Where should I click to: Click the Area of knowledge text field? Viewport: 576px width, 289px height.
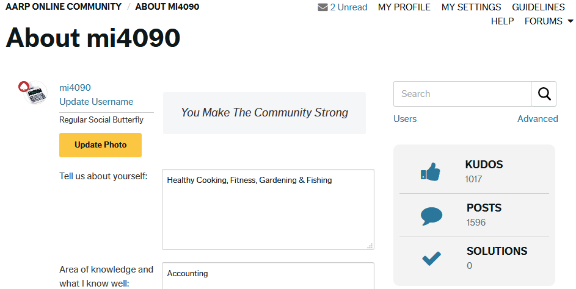pos(268,275)
